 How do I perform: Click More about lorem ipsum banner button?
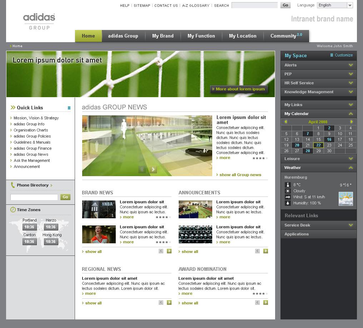pyautogui.click(x=239, y=89)
